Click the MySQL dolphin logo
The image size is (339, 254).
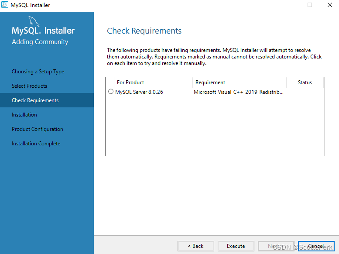point(34,22)
